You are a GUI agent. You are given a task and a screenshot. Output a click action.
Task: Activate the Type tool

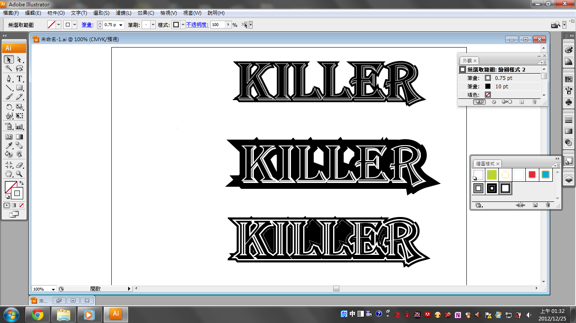(19, 79)
